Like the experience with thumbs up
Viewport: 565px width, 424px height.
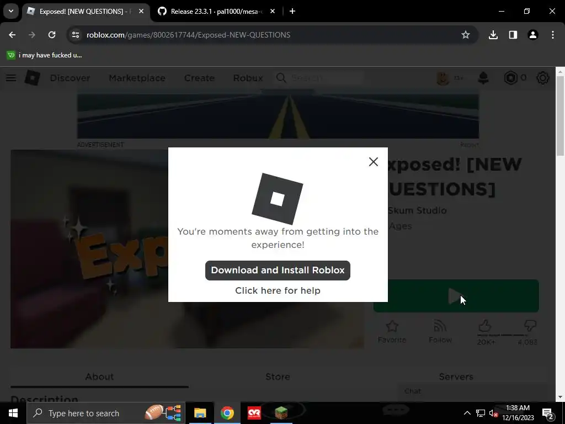tap(485, 326)
